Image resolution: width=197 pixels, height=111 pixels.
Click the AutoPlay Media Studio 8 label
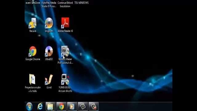(x=49, y=4)
